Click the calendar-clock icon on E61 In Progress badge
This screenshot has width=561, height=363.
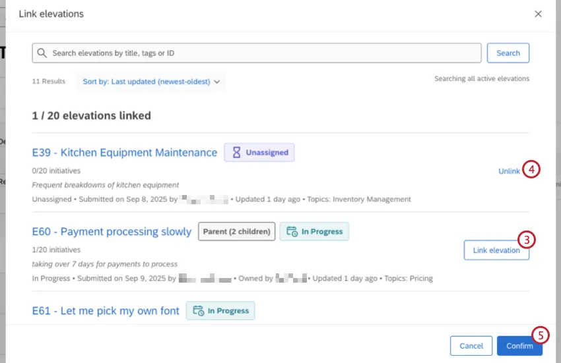point(198,311)
